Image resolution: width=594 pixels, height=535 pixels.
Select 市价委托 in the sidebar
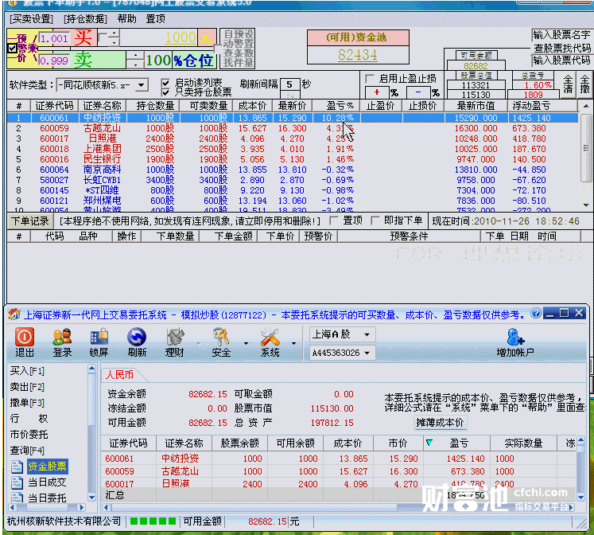[29, 434]
